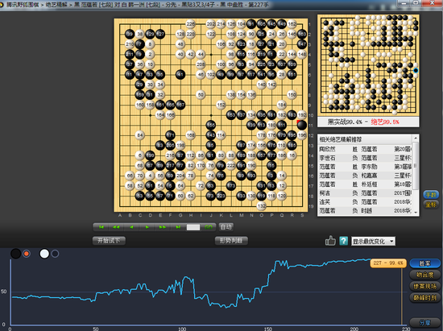This screenshot has width=443, height=331.
Task: Click white stone 132 at board bottom
Action: pos(261,206)
